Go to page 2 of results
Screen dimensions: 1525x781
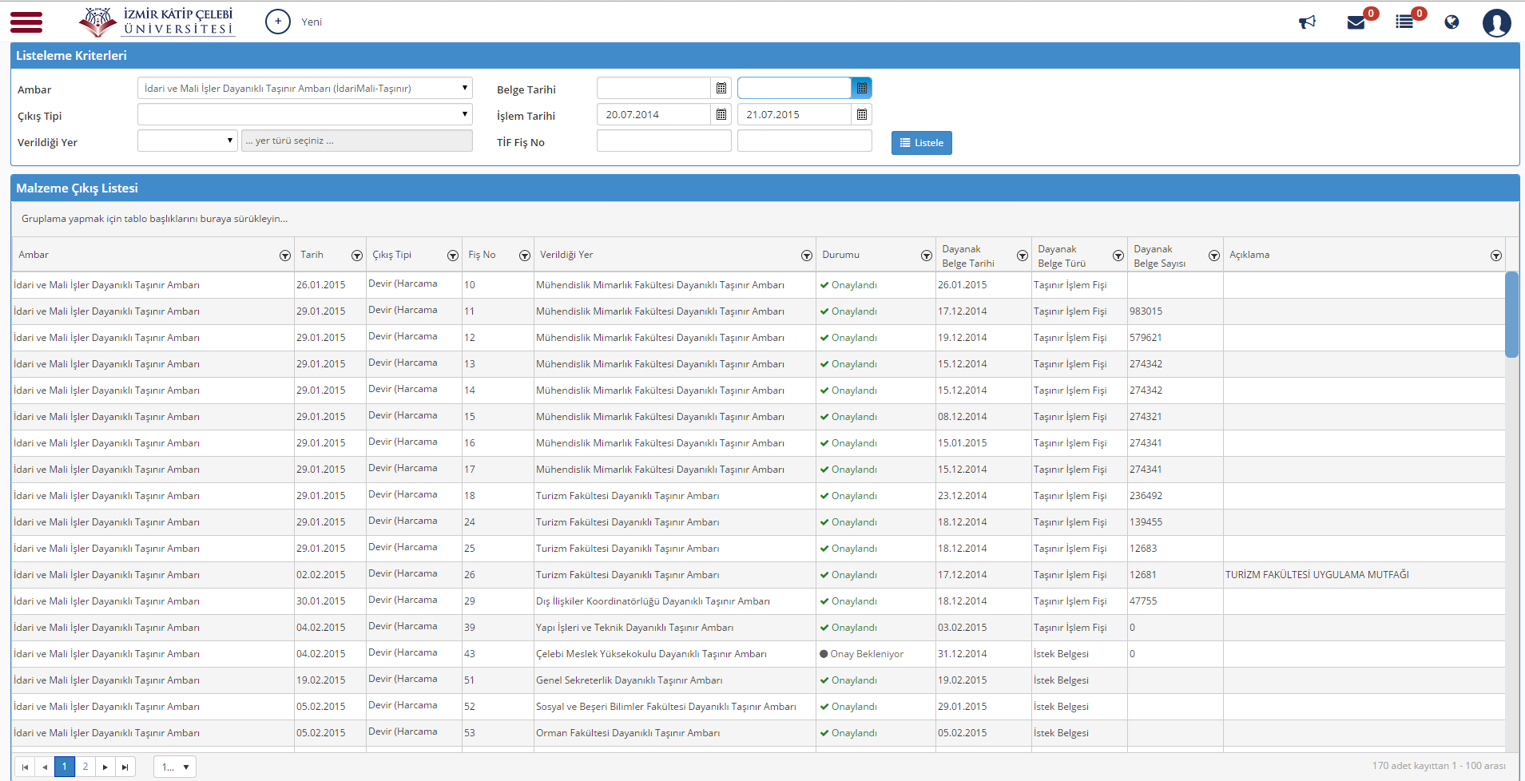[x=85, y=767]
